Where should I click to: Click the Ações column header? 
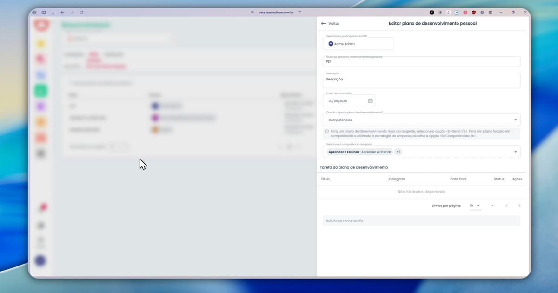point(517,179)
